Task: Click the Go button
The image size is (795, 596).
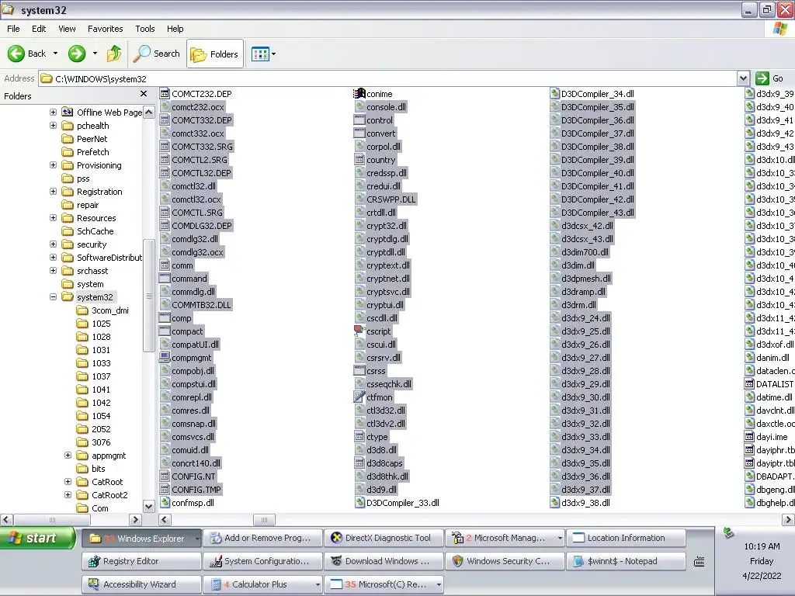Action: coord(769,78)
